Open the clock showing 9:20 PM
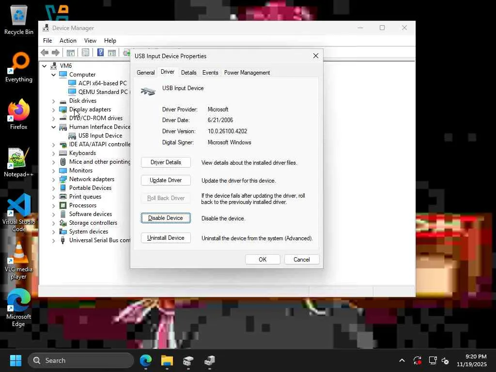Screen dimensions: 496x372 click(x=472, y=360)
